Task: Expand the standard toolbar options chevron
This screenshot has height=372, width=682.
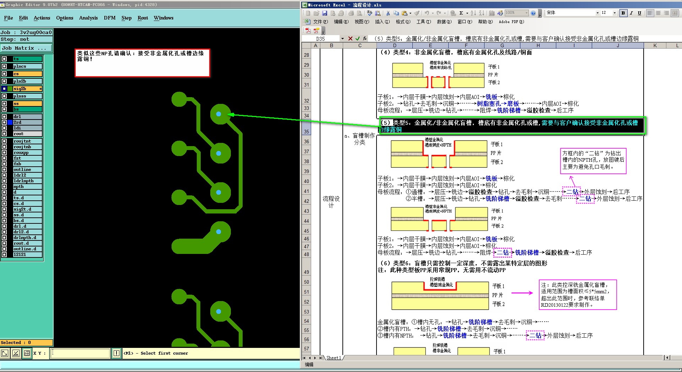Action: [x=540, y=13]
